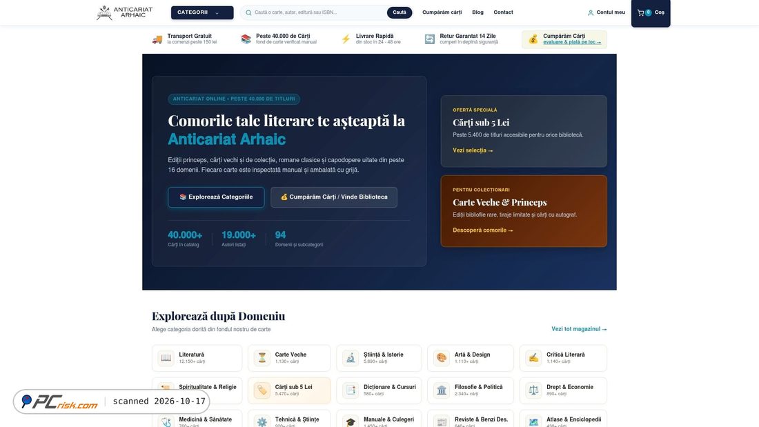Click the 40.000+ catalog statistic
The image size is (759, 427).
[x=185, y=239]
